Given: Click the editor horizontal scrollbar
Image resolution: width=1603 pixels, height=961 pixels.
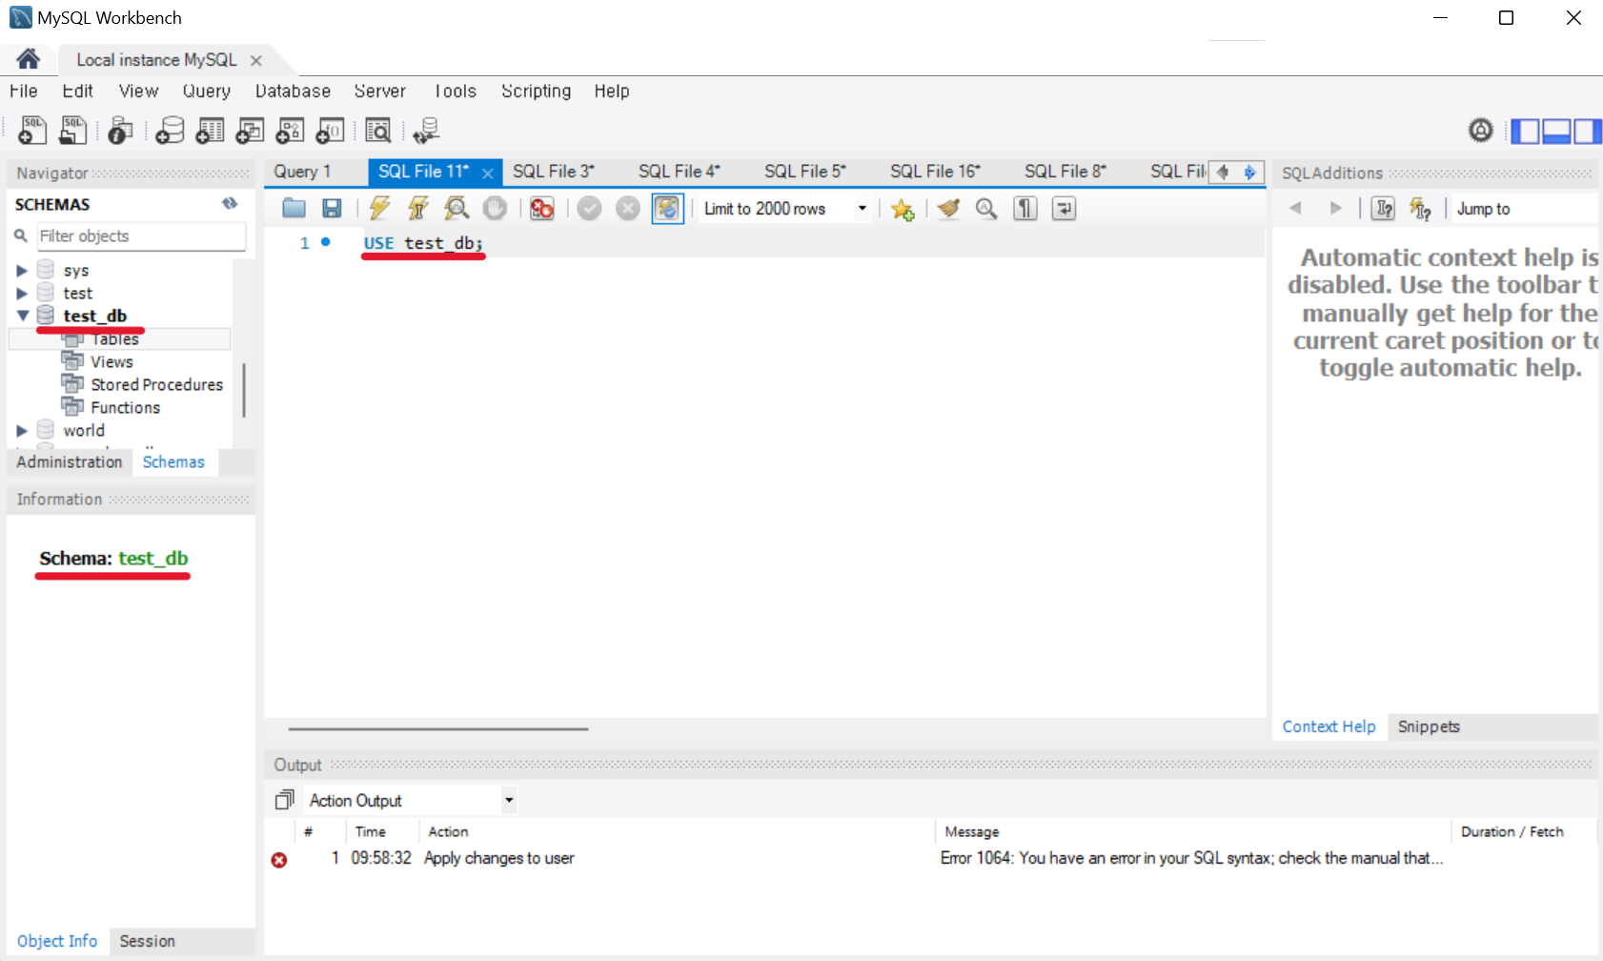Looking at the screenshot, I should pos(438,728).
